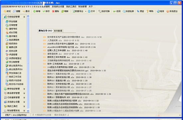The height and width of the screenshot is (120, 183).
Task: Open 缴费记录 in the sidebar
Action: pyautogui.click(x=12, y=47)
